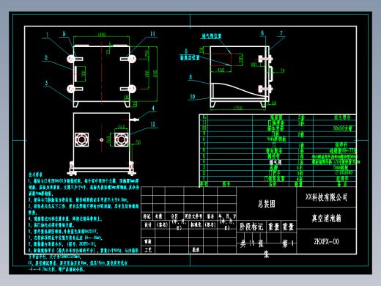Image resolution: width=381 pixels, height=286 pixels.
Task: Click the 1400 width dimension on front view
Action: tap(102, 34)
